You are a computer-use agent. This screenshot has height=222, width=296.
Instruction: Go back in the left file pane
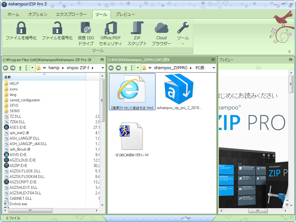pyautogui.click(x=5, y=68)
